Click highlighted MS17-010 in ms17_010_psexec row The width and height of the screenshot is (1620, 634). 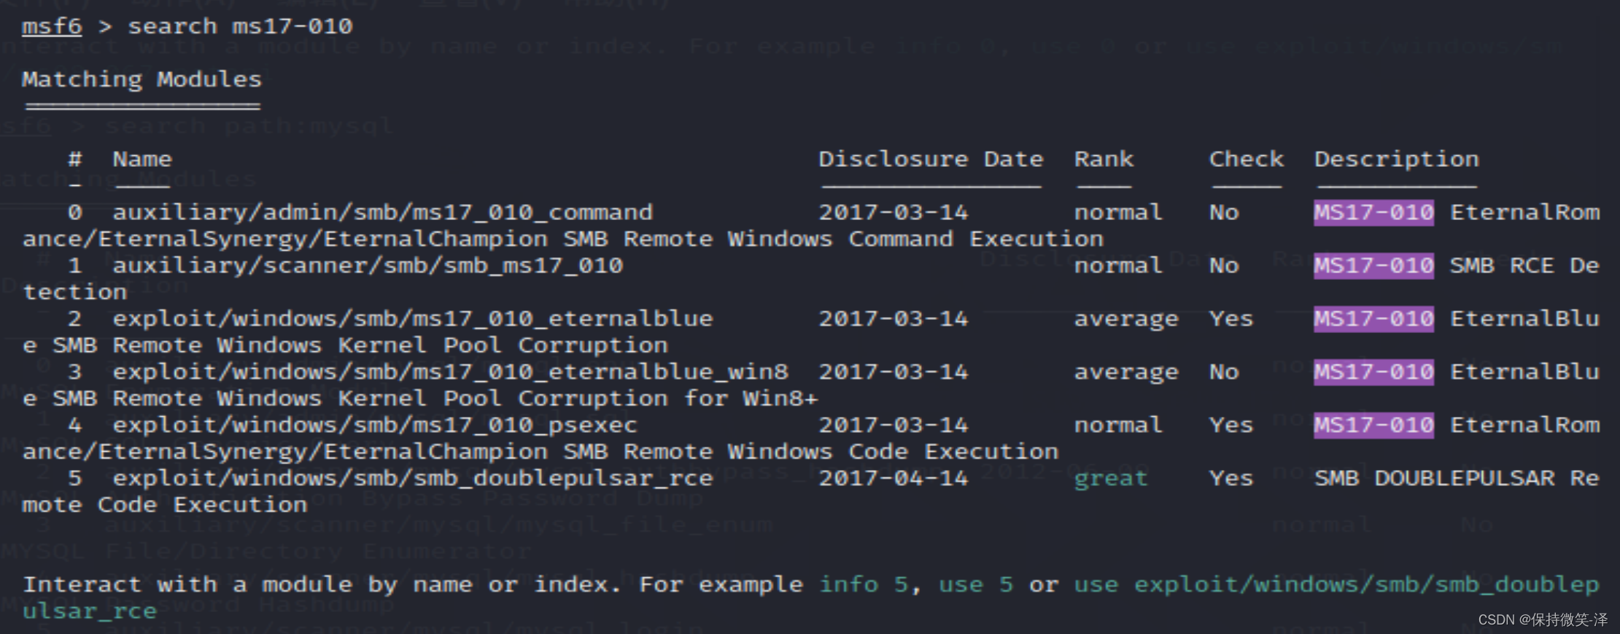(1373, 425)
